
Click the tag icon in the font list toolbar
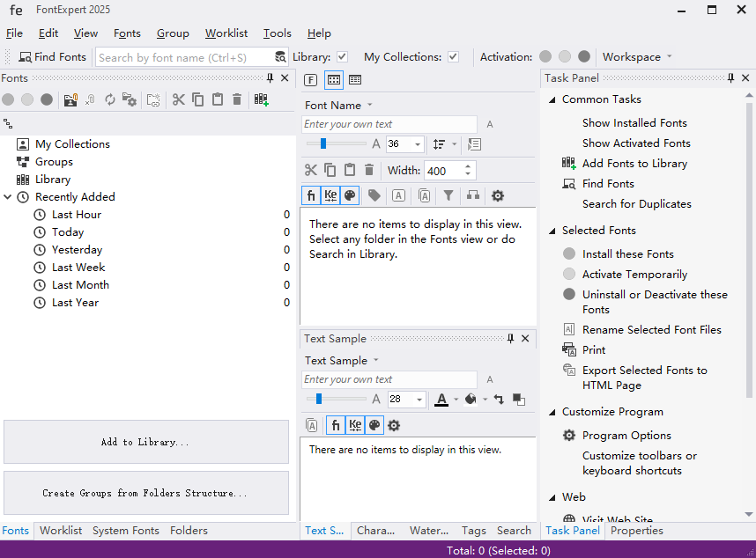click(x=374, y=195)
